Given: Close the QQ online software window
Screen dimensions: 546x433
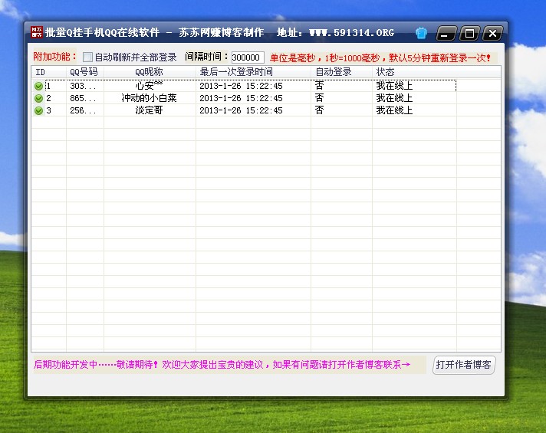Looking at the screenshot, I should [x=493, y=34].
